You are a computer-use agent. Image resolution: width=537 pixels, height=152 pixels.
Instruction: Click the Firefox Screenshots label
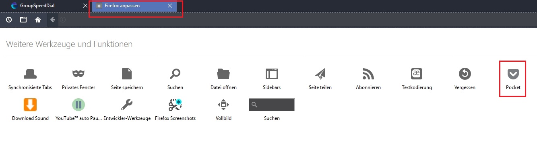point(175,118)
